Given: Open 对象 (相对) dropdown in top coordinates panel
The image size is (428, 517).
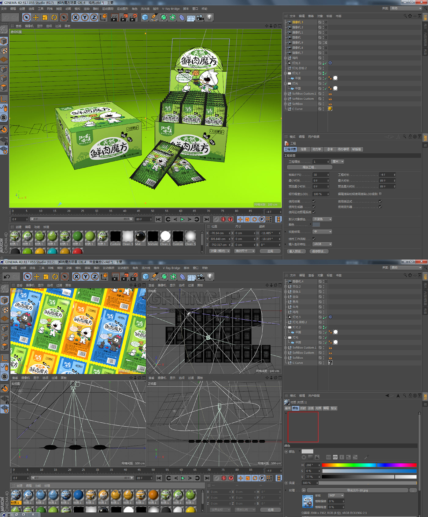Looking at the screenshot, I should pyautogui.click(x=220, y=251).
